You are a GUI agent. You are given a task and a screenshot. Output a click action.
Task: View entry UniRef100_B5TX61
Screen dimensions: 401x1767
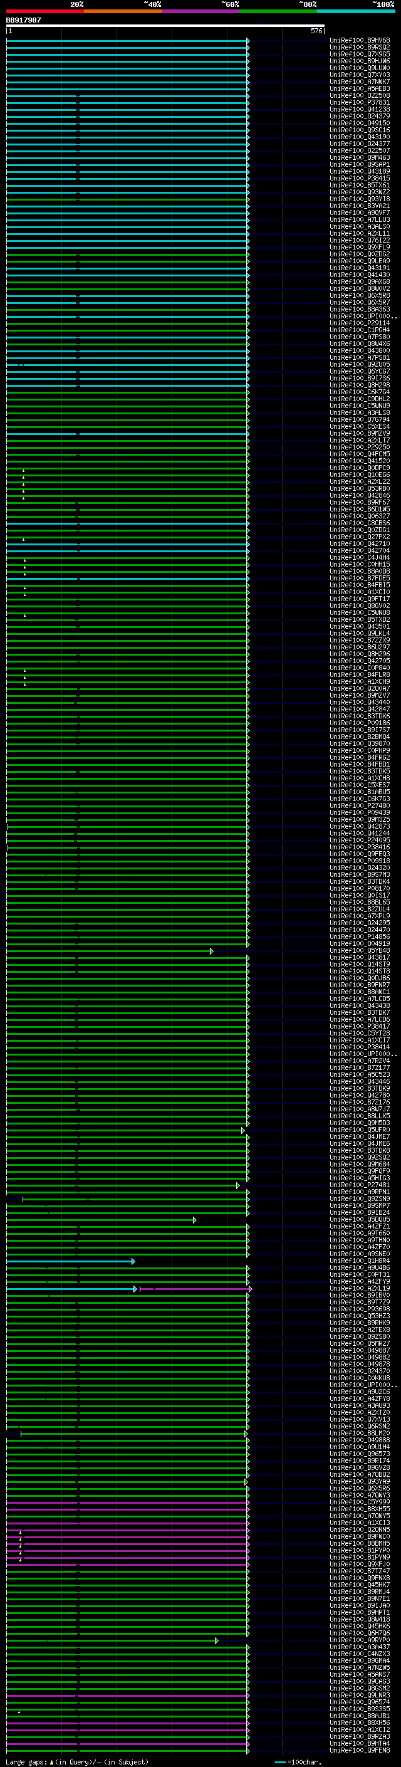pos(359,185)
